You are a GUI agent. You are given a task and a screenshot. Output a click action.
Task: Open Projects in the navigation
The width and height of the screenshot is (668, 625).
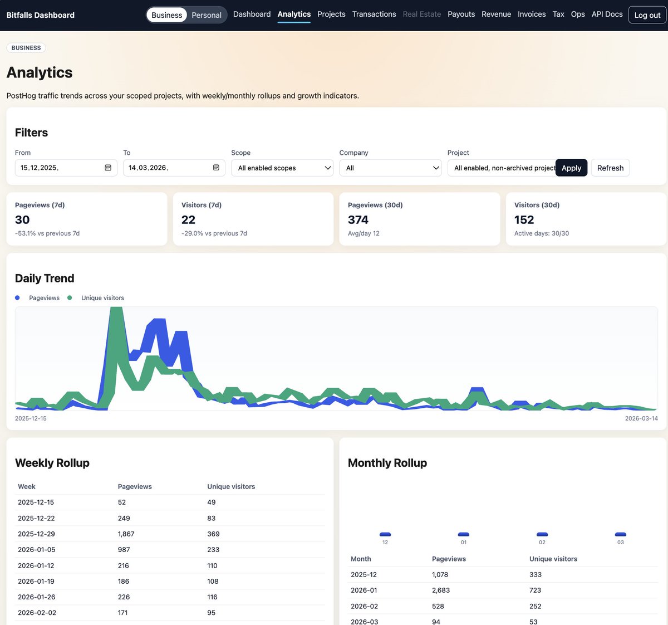coord(331,14)
